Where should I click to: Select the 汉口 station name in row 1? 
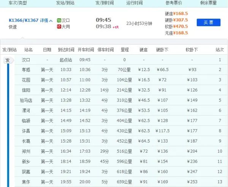pyautogui.click(x=26, y=60)
